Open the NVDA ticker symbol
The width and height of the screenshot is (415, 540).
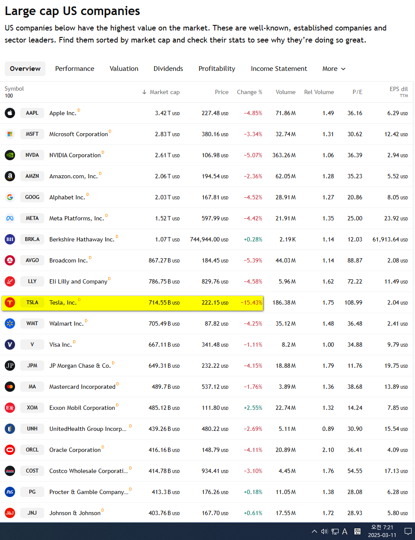[x=32, y=155]
